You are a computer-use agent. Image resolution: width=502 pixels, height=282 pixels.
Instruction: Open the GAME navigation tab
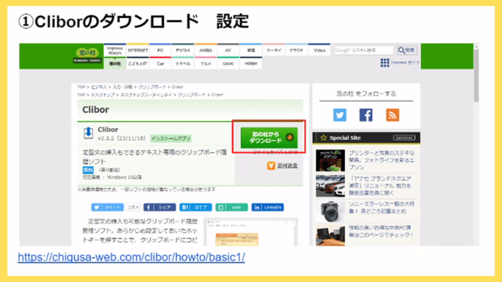228,64
